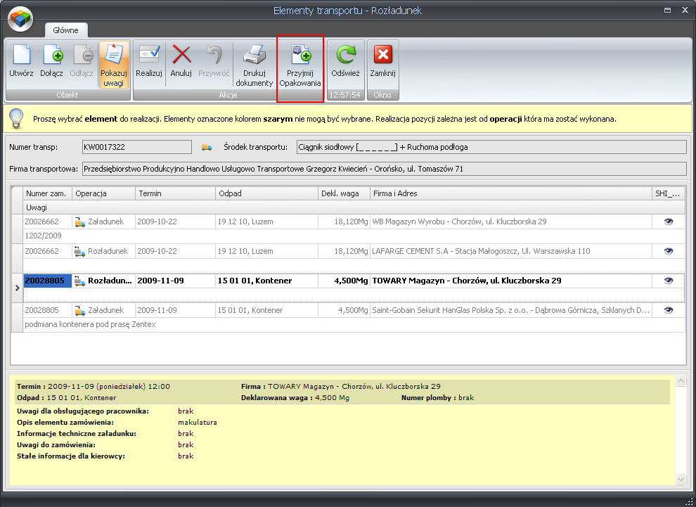Click the Utwórz new document icon
This screenshot has width=696, height=507.
(21, 55)
